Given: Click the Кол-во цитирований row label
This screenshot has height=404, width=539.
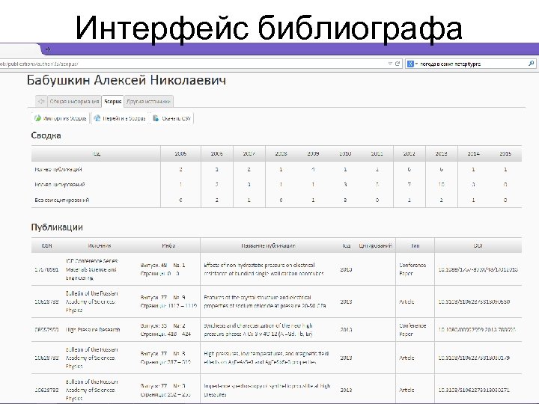Looking at the screenshot, I should (59, 185).
